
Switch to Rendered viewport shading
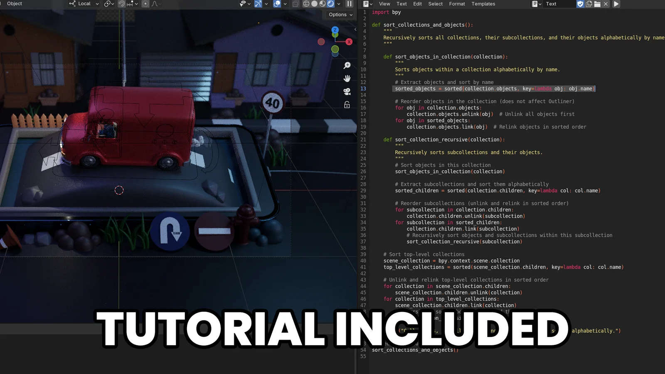(x=330, y=4)
